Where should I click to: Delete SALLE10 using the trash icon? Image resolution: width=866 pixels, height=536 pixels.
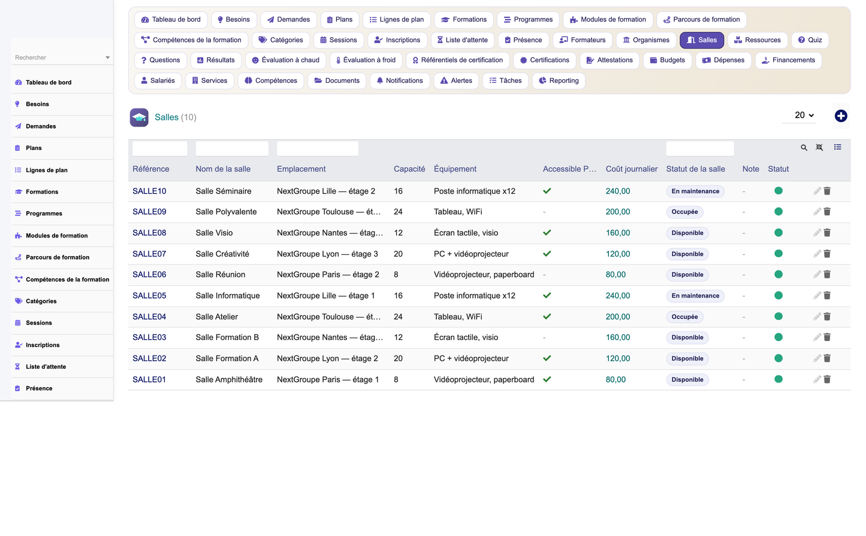click(827, 191)
